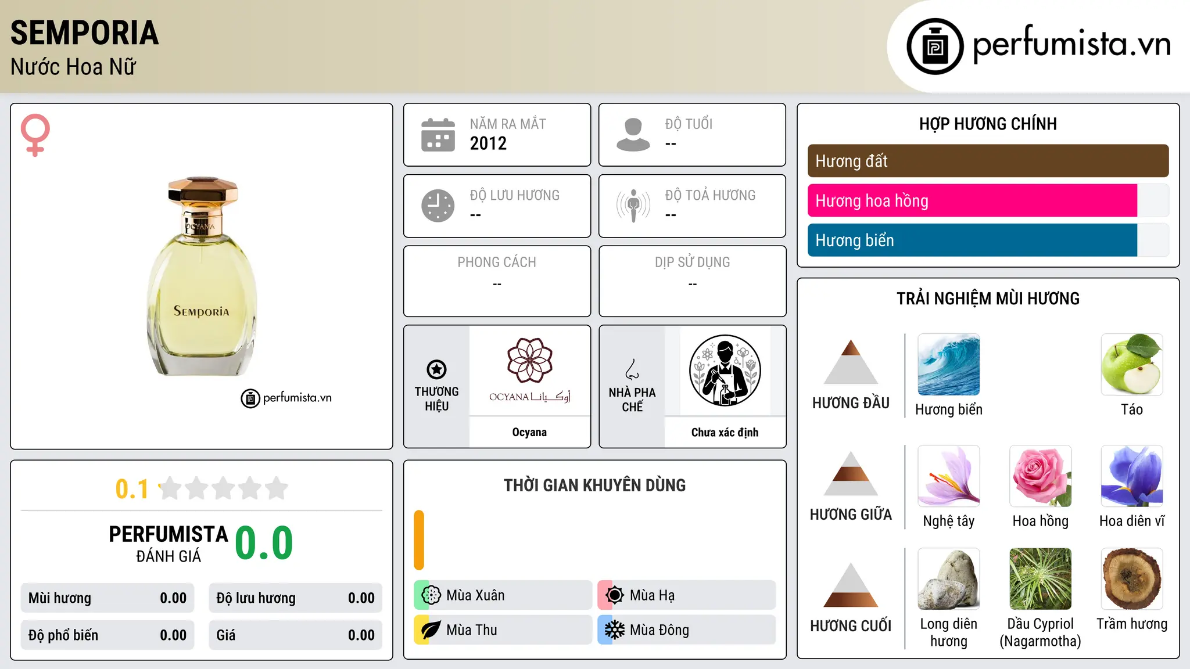Image resolution: width=1190 pixels, height=669 pixels.
Task: Click the blue Hương biển accord bar
Action: coord(972,240)
